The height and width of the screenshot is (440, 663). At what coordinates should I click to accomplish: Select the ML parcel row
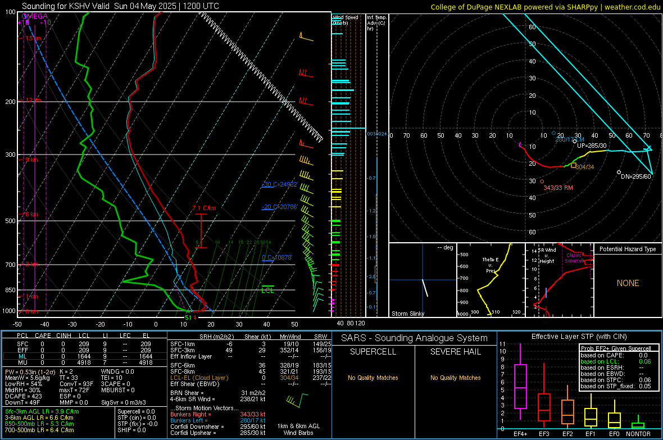(x=85, y=356)
